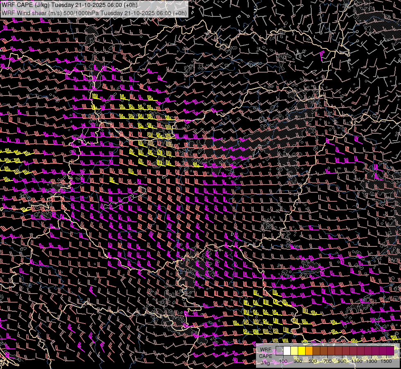401x369 pixels.
Task: Click the 1500 legend value label
Action: coord(386,361)
